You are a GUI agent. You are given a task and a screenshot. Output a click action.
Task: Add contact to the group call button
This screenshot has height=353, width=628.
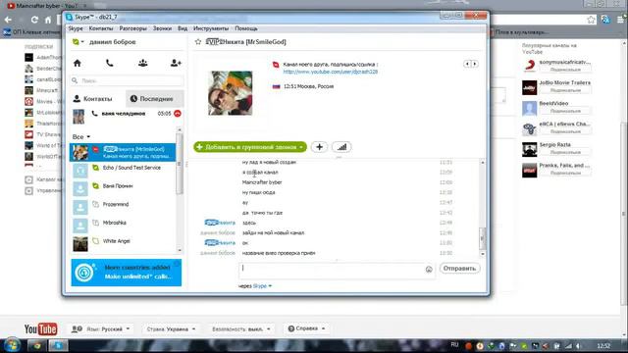pyautogui.click(x=250, y=147)
